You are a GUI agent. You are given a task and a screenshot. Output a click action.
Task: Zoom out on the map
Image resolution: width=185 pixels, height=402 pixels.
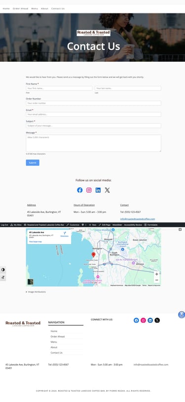(156, 280)
